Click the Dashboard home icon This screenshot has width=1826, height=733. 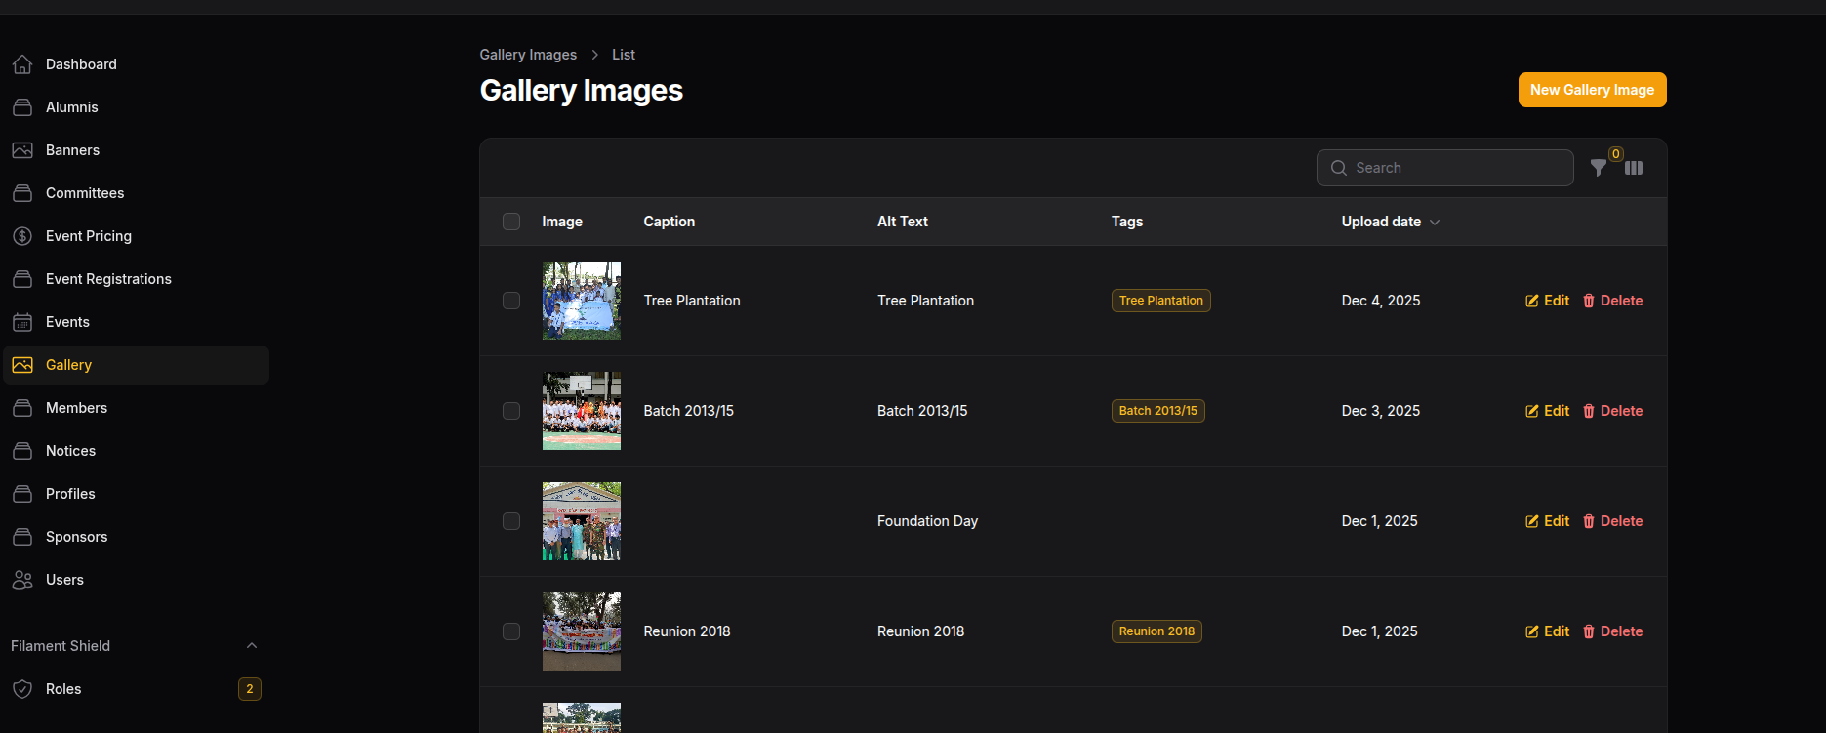[x=22, y=64]
